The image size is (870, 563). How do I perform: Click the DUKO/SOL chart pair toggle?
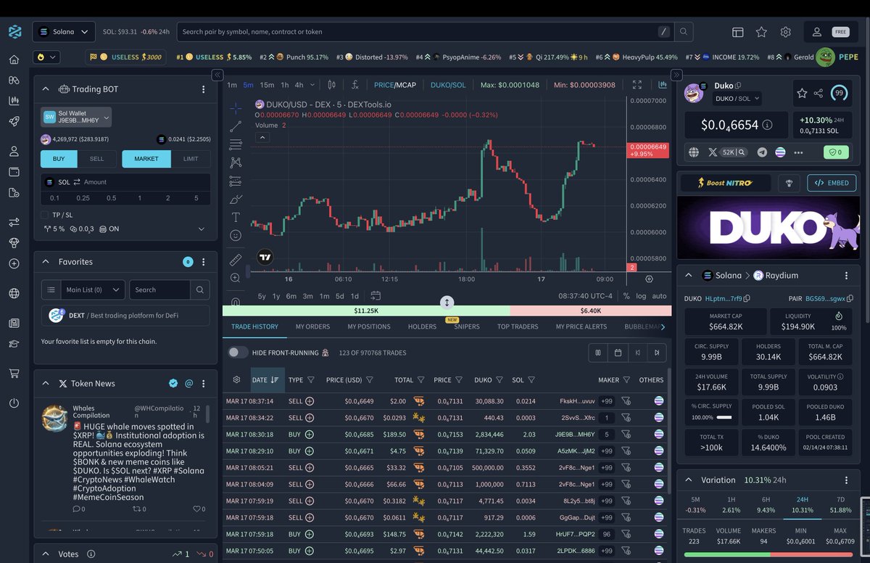pos(448,85)
